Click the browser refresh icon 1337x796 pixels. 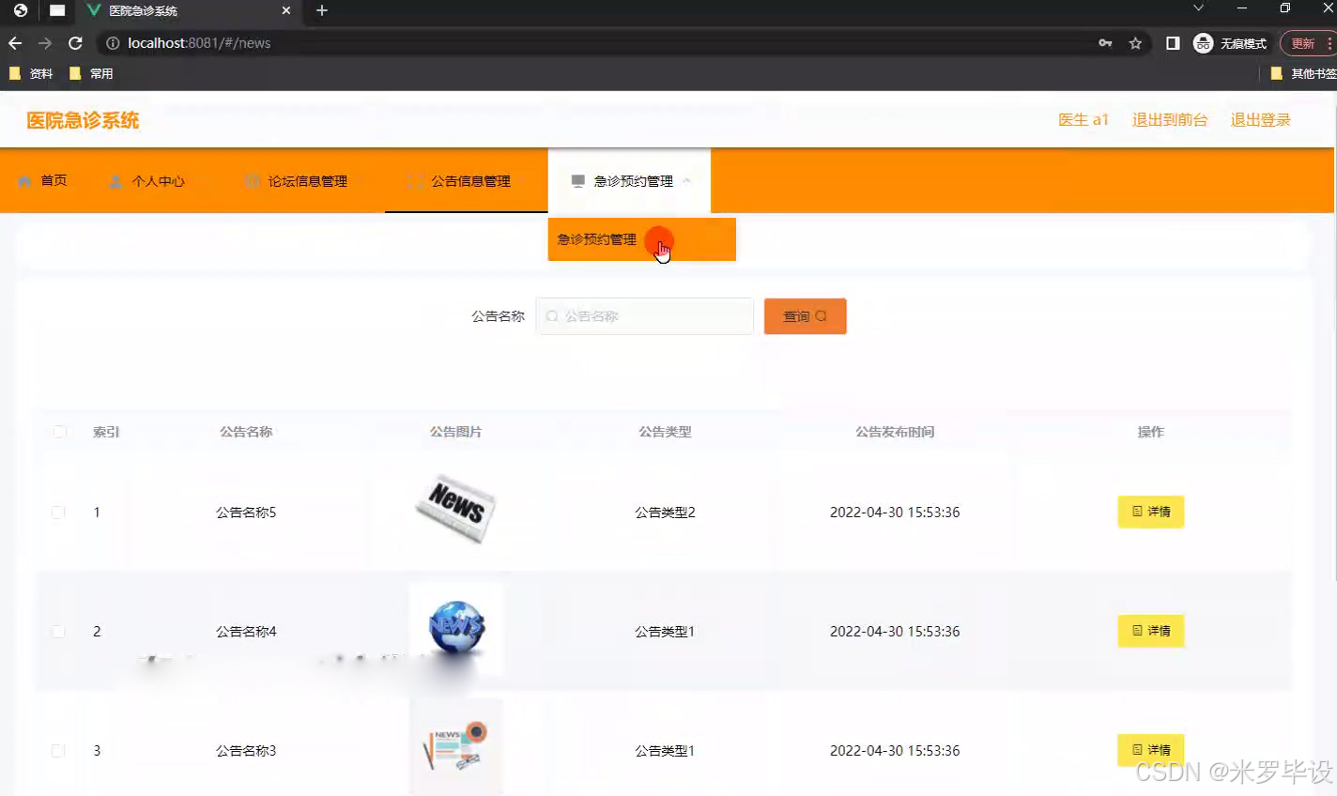pyautogui.click(x=75, y=42)
